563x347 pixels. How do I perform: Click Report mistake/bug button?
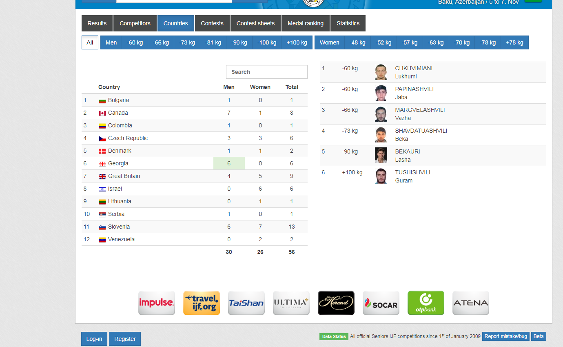(x=506, y=336)
